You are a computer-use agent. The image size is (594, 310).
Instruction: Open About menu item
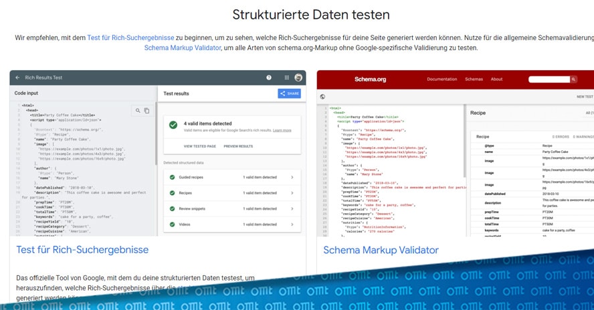pyautogui.click(x=496, y=79)
